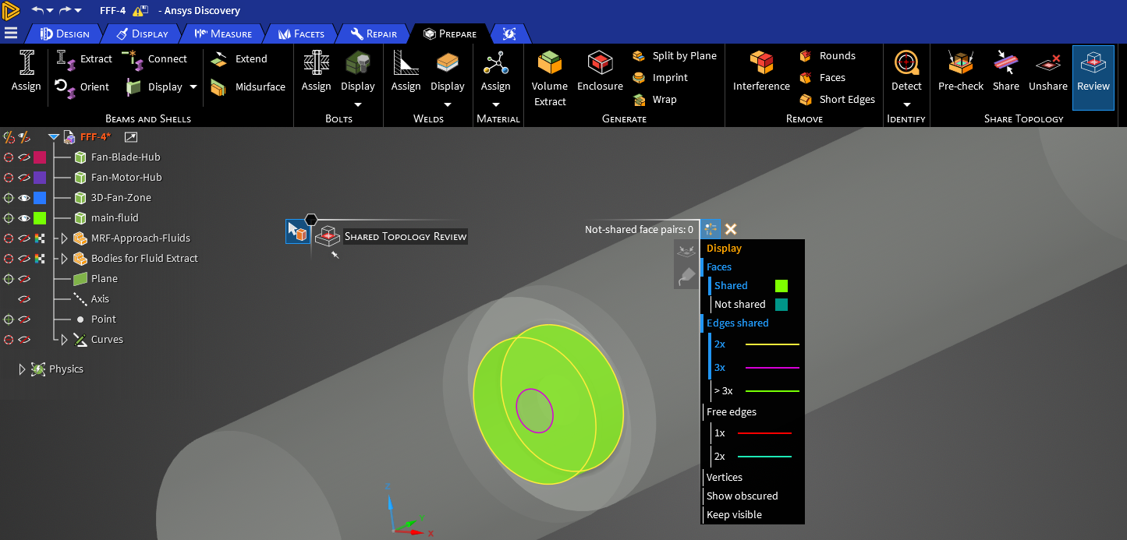Open the Detect identify tool

(x=906, y=72)
